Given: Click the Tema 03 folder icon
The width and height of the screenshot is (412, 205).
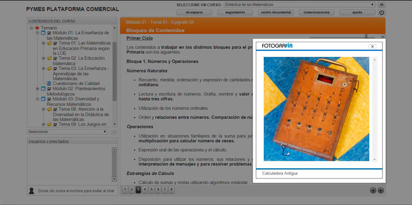Looking at the screenshot, I should 49,68.
